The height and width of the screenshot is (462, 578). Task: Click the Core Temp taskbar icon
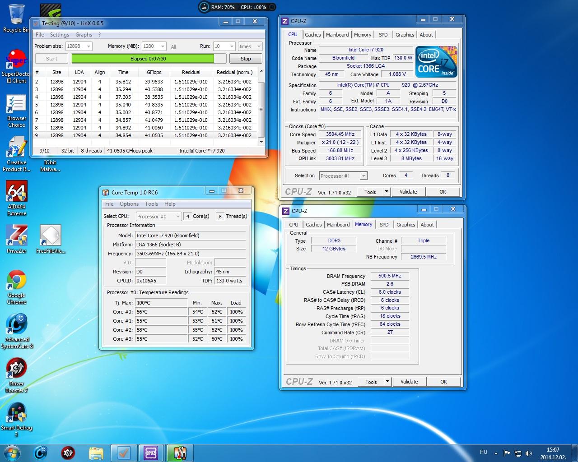pyautogui.click(x=179, y=453)
